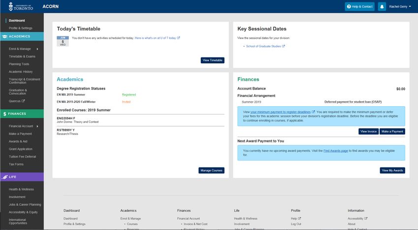Open the Find Awards page link
Screen dimensions: 418x230
click(x=335, y=151)
